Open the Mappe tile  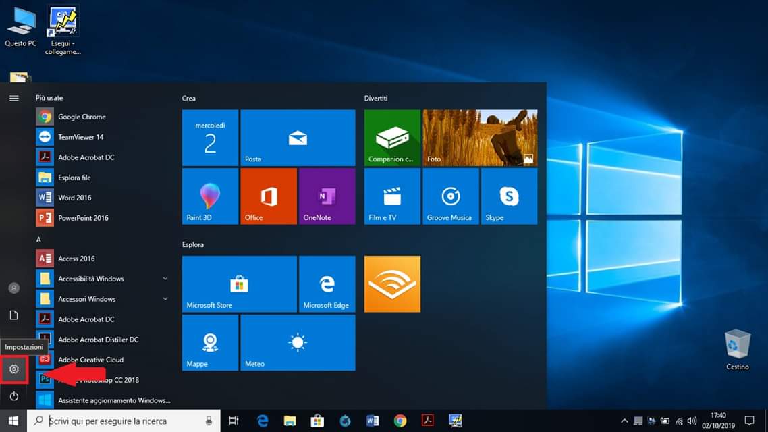pyautogui.click(x=210, y=342)
